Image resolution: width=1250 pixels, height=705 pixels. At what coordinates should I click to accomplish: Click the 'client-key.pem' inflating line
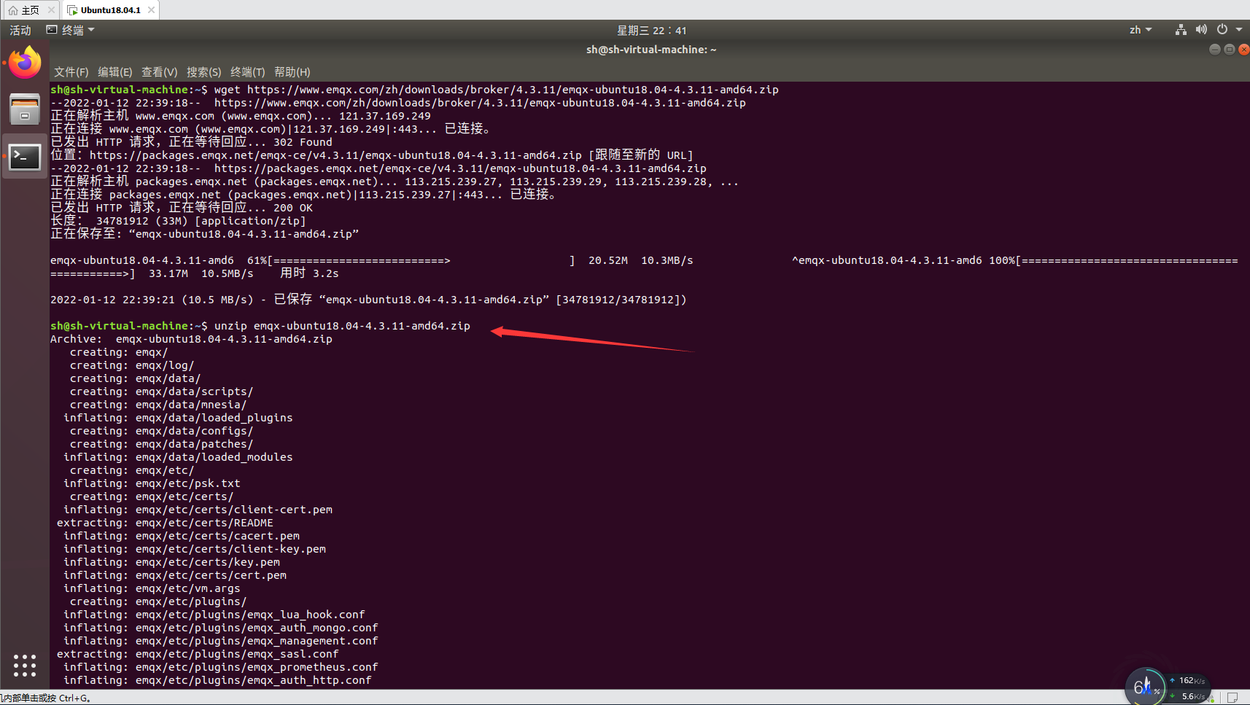click(195, 549)
